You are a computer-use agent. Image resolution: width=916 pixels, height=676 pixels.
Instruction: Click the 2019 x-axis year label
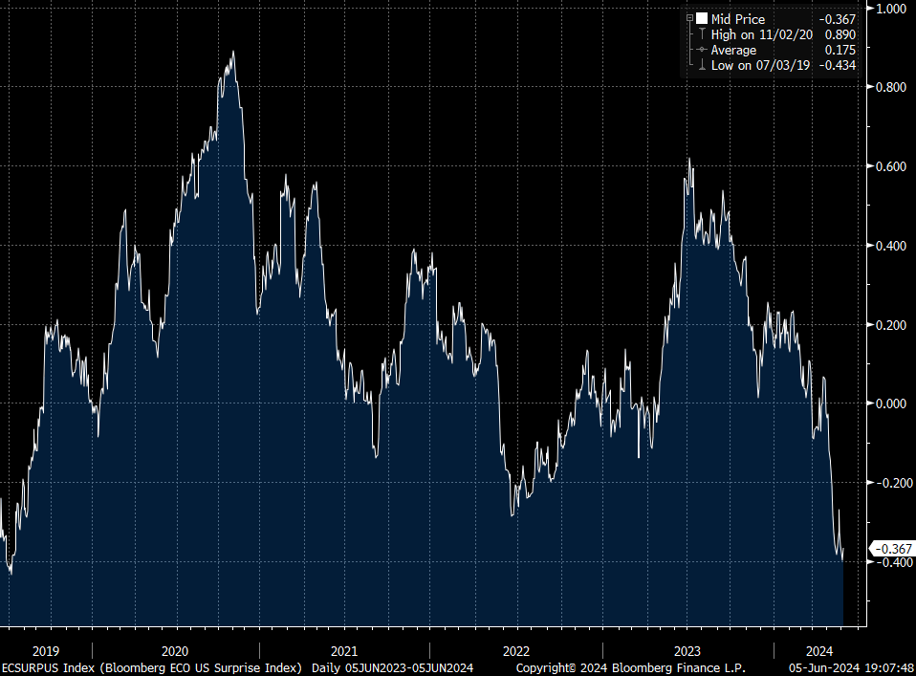(46, 651)
